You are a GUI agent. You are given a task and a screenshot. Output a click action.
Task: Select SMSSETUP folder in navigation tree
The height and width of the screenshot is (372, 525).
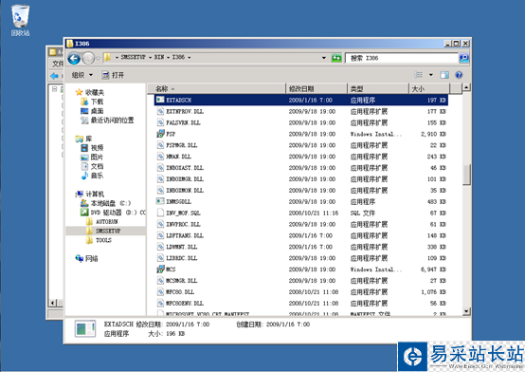click(108, 231)
